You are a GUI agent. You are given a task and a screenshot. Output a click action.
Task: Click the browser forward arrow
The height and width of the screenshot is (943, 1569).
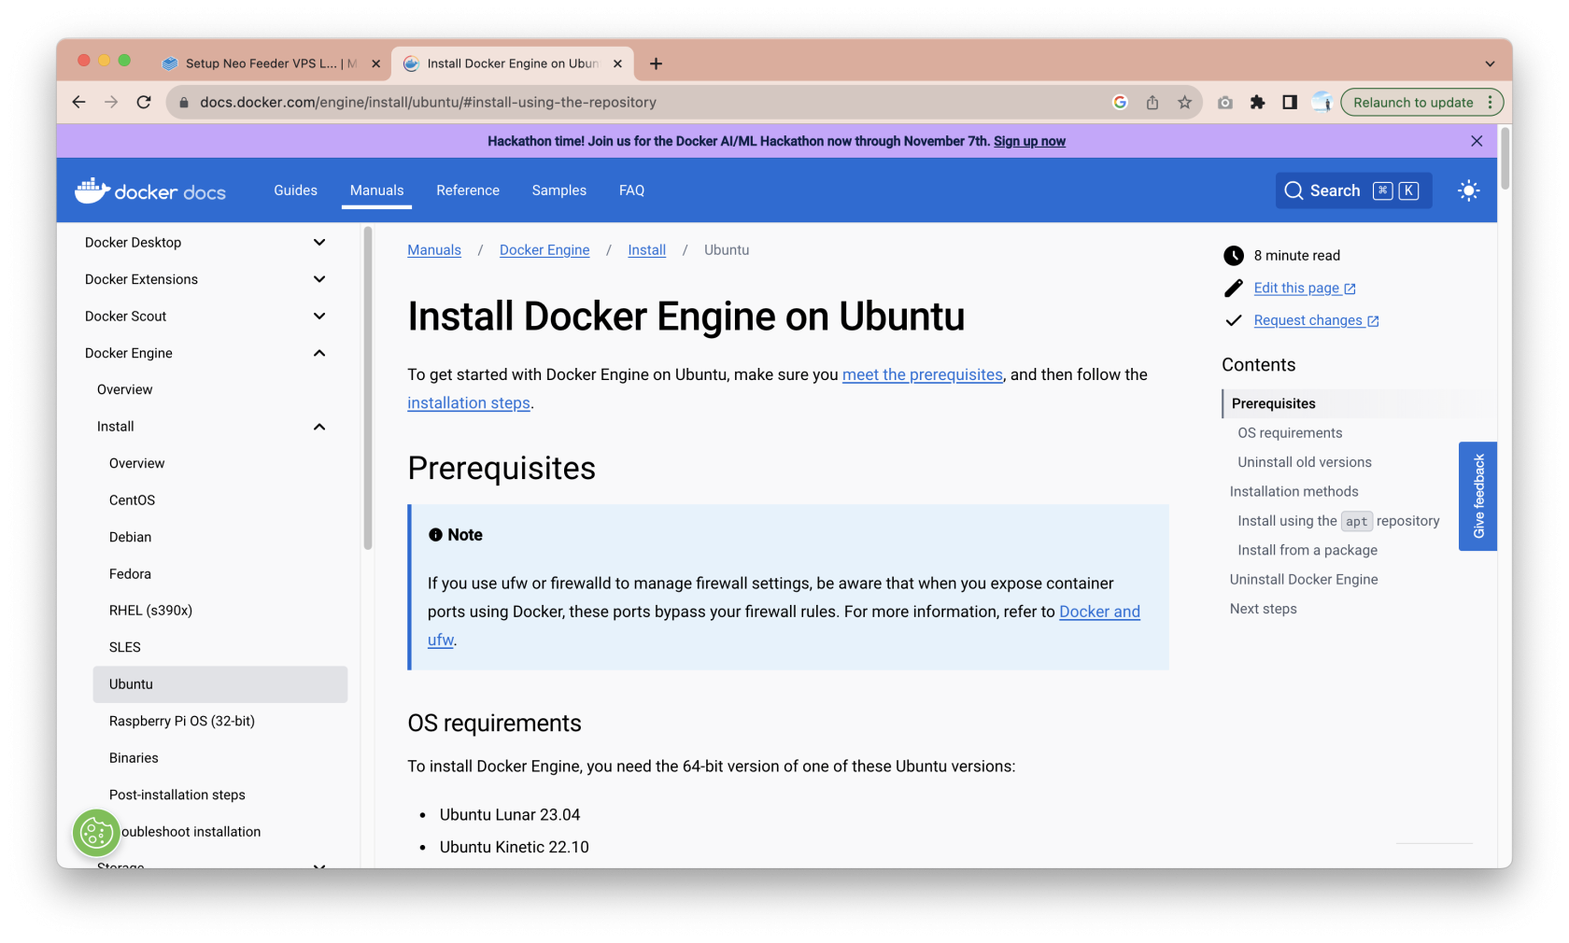tap(111, 102)
